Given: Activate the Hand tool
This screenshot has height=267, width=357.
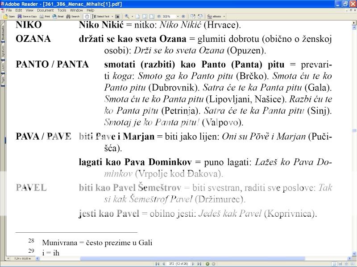Looking at the screenshot, I should click(x=87, y=16).
